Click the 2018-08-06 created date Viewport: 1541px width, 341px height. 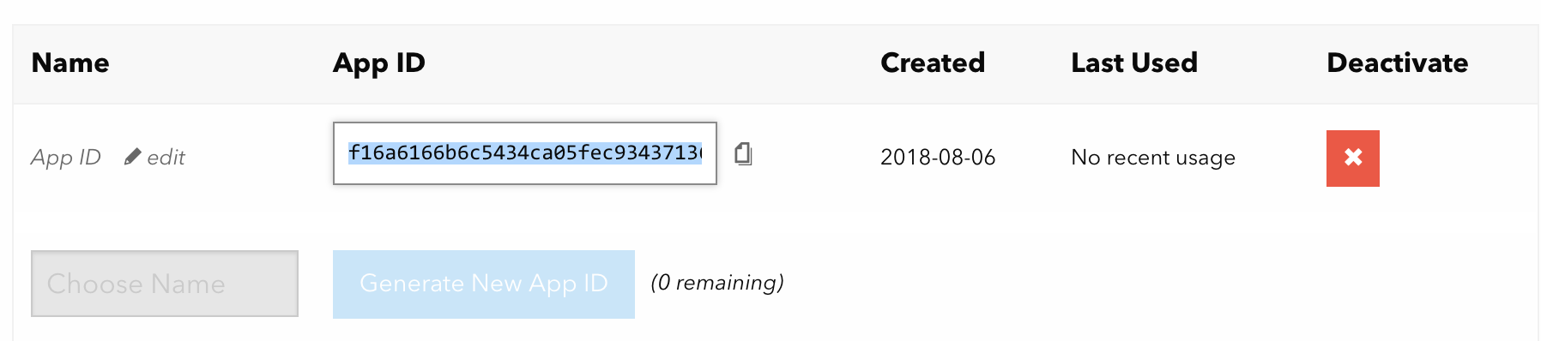pos(938,158)
